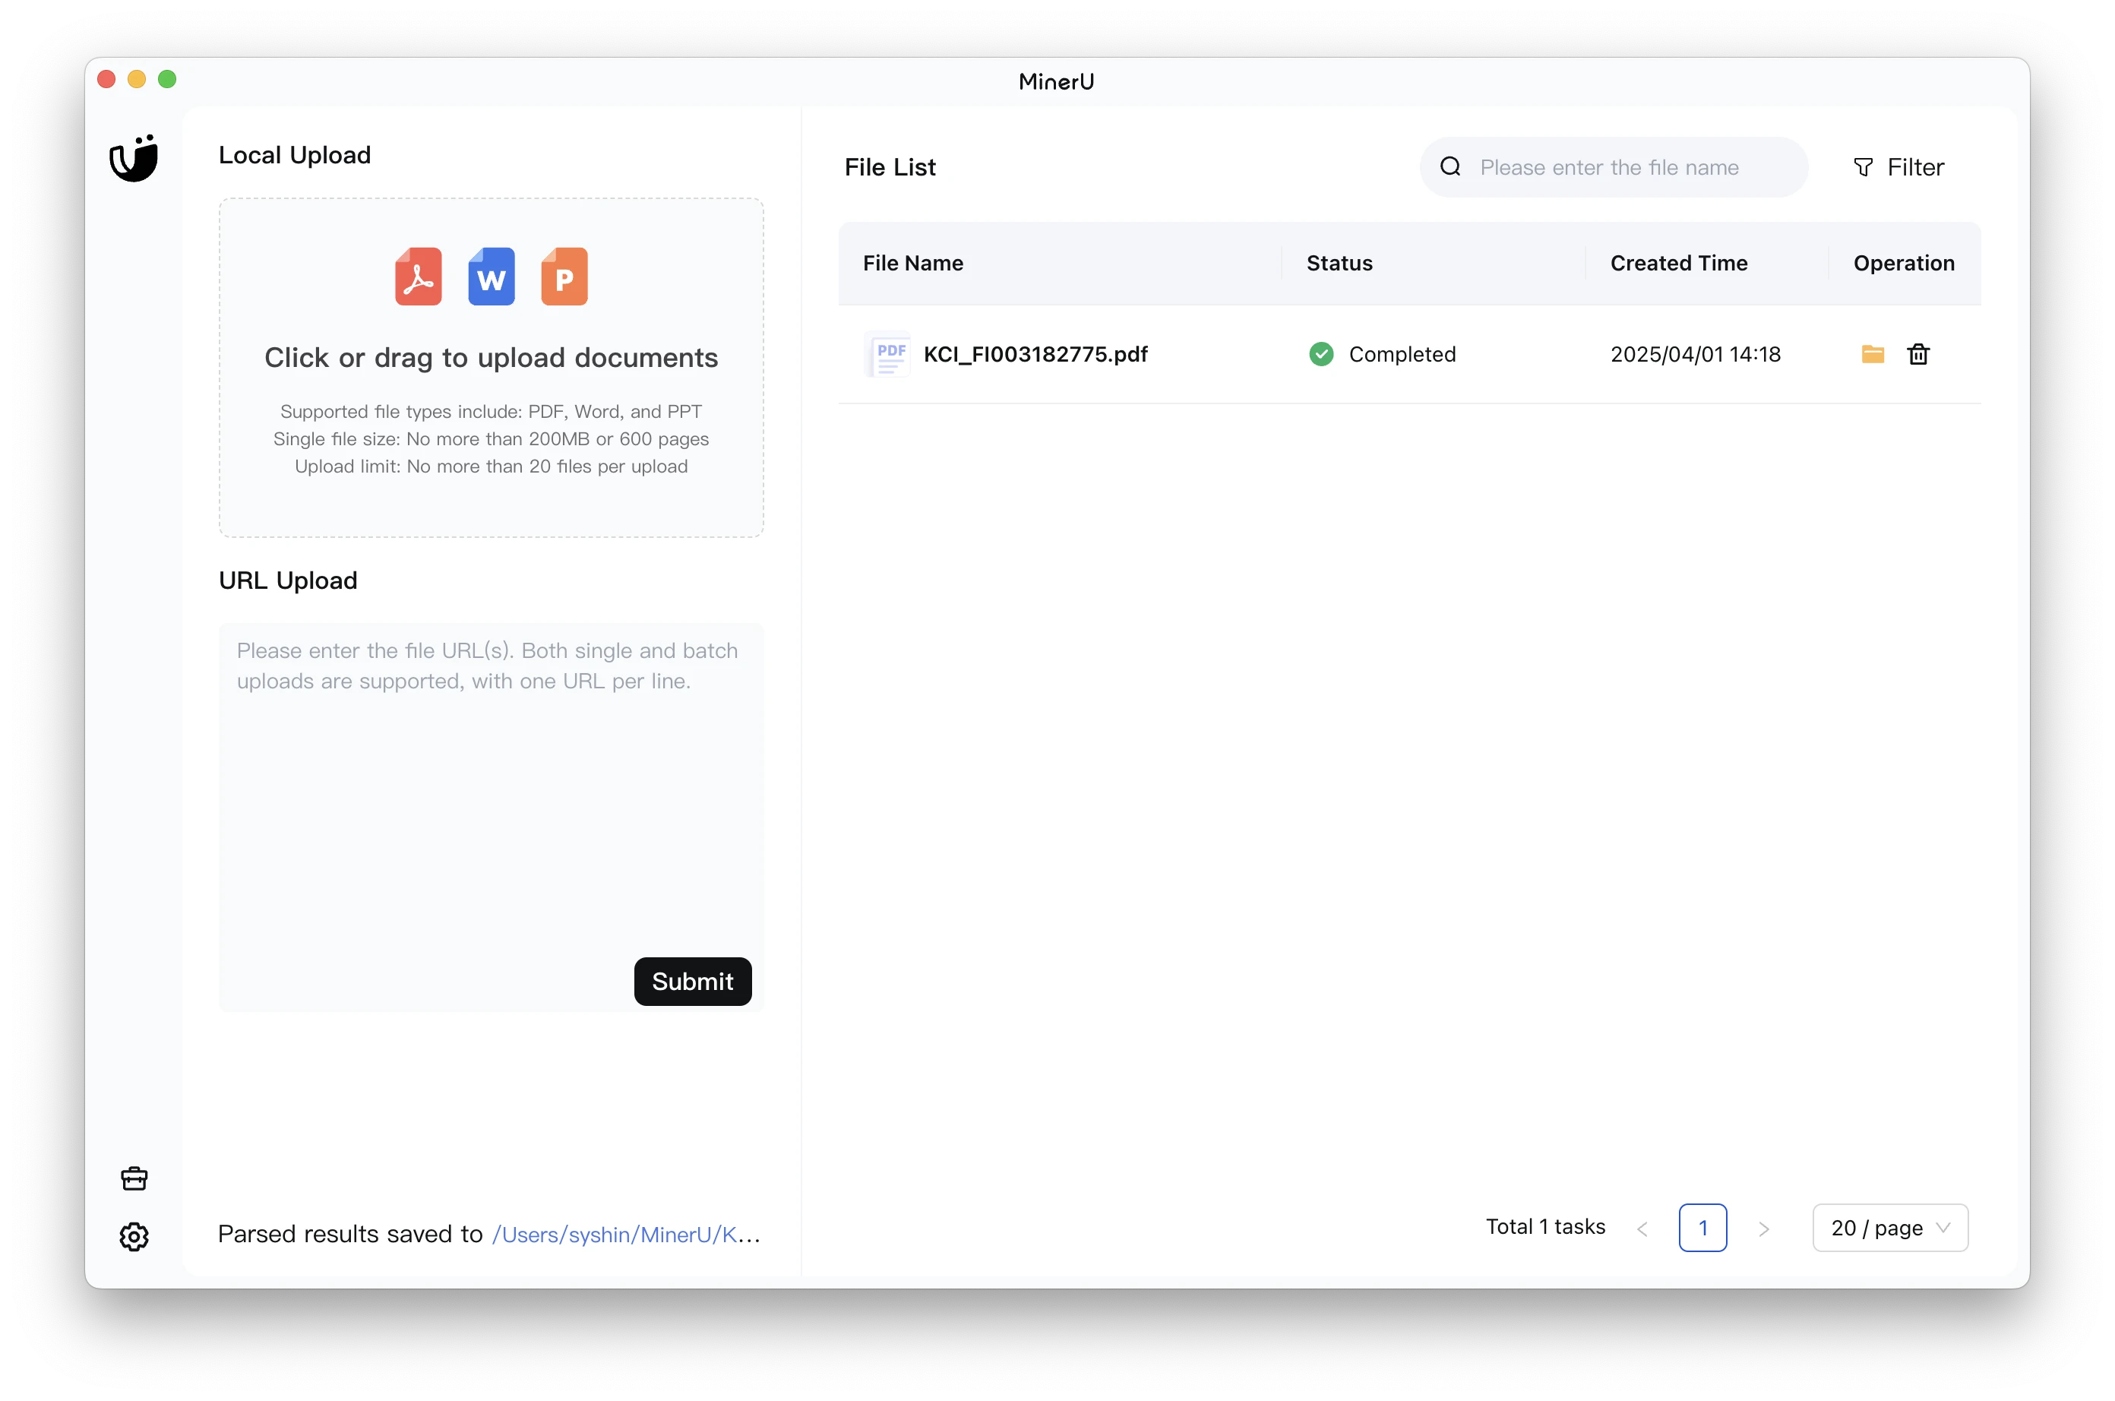The width and height of the screenshot is (2115, 1401).
Task: Go to previous page arrow
Action: pos(1642,1229)
